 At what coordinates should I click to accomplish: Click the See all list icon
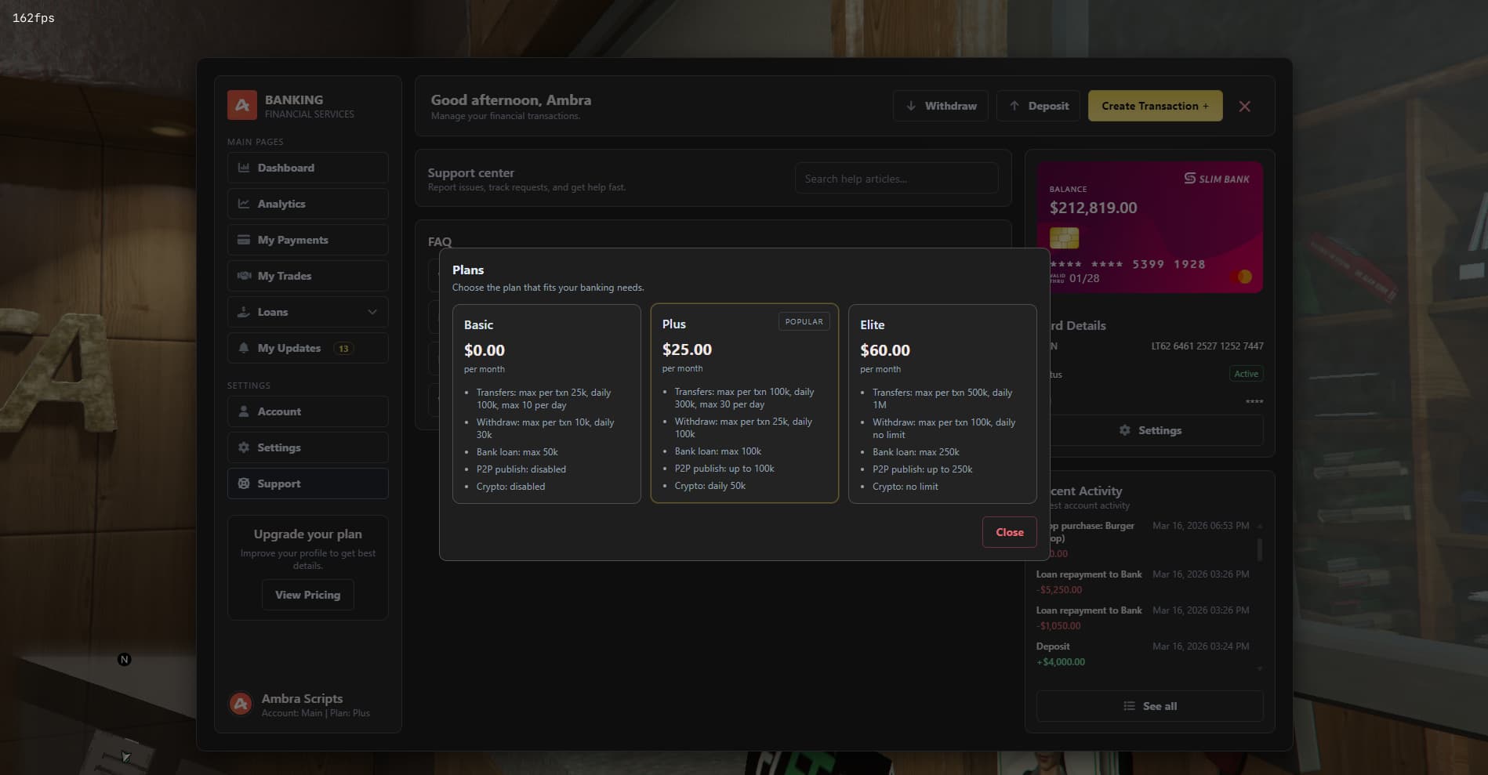pyautogui.click(x=1129, y=706)
